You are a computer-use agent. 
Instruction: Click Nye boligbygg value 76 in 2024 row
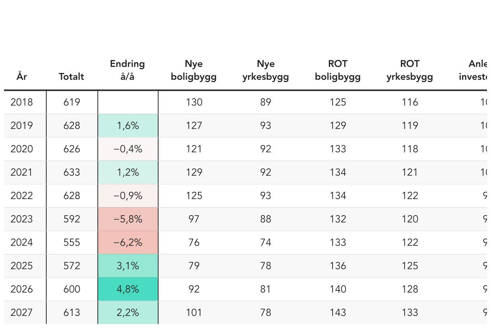[x=194, y=243]
